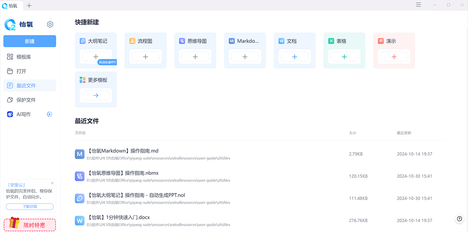Click the Markdown file icon in recent files
This screenshot has height=234, width=468.
coord(80,154)
